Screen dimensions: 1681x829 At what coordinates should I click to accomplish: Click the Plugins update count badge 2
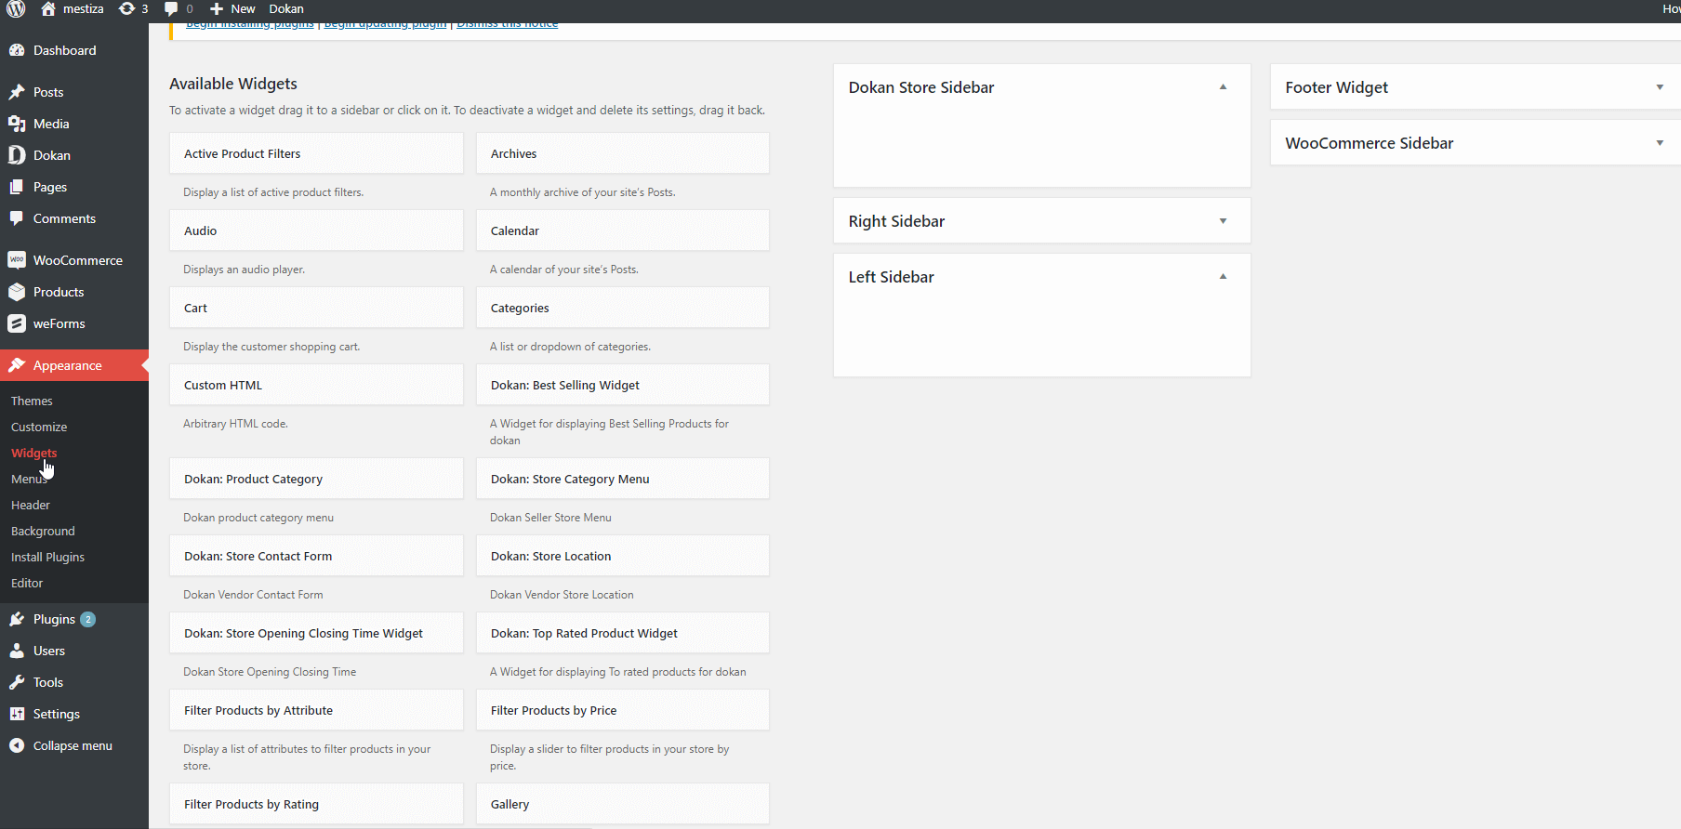88,619
